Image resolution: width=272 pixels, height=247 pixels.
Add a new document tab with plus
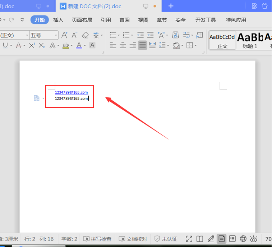coord(171,6)
